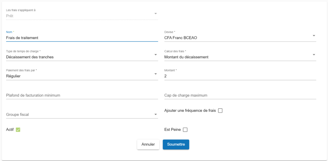
Task: Click the arrow icon next to Régulier
Action: [x=156, y=74]
